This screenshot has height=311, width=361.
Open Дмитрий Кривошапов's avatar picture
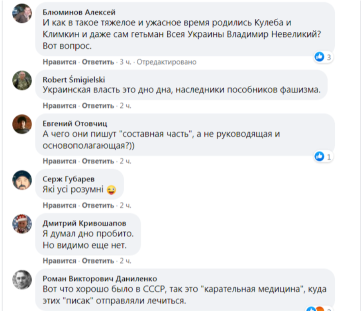22,224
